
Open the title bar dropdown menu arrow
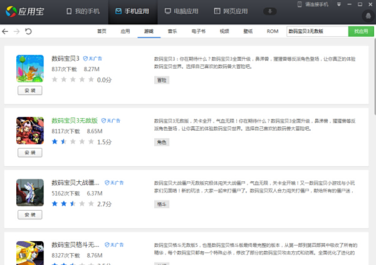(339, 4)
